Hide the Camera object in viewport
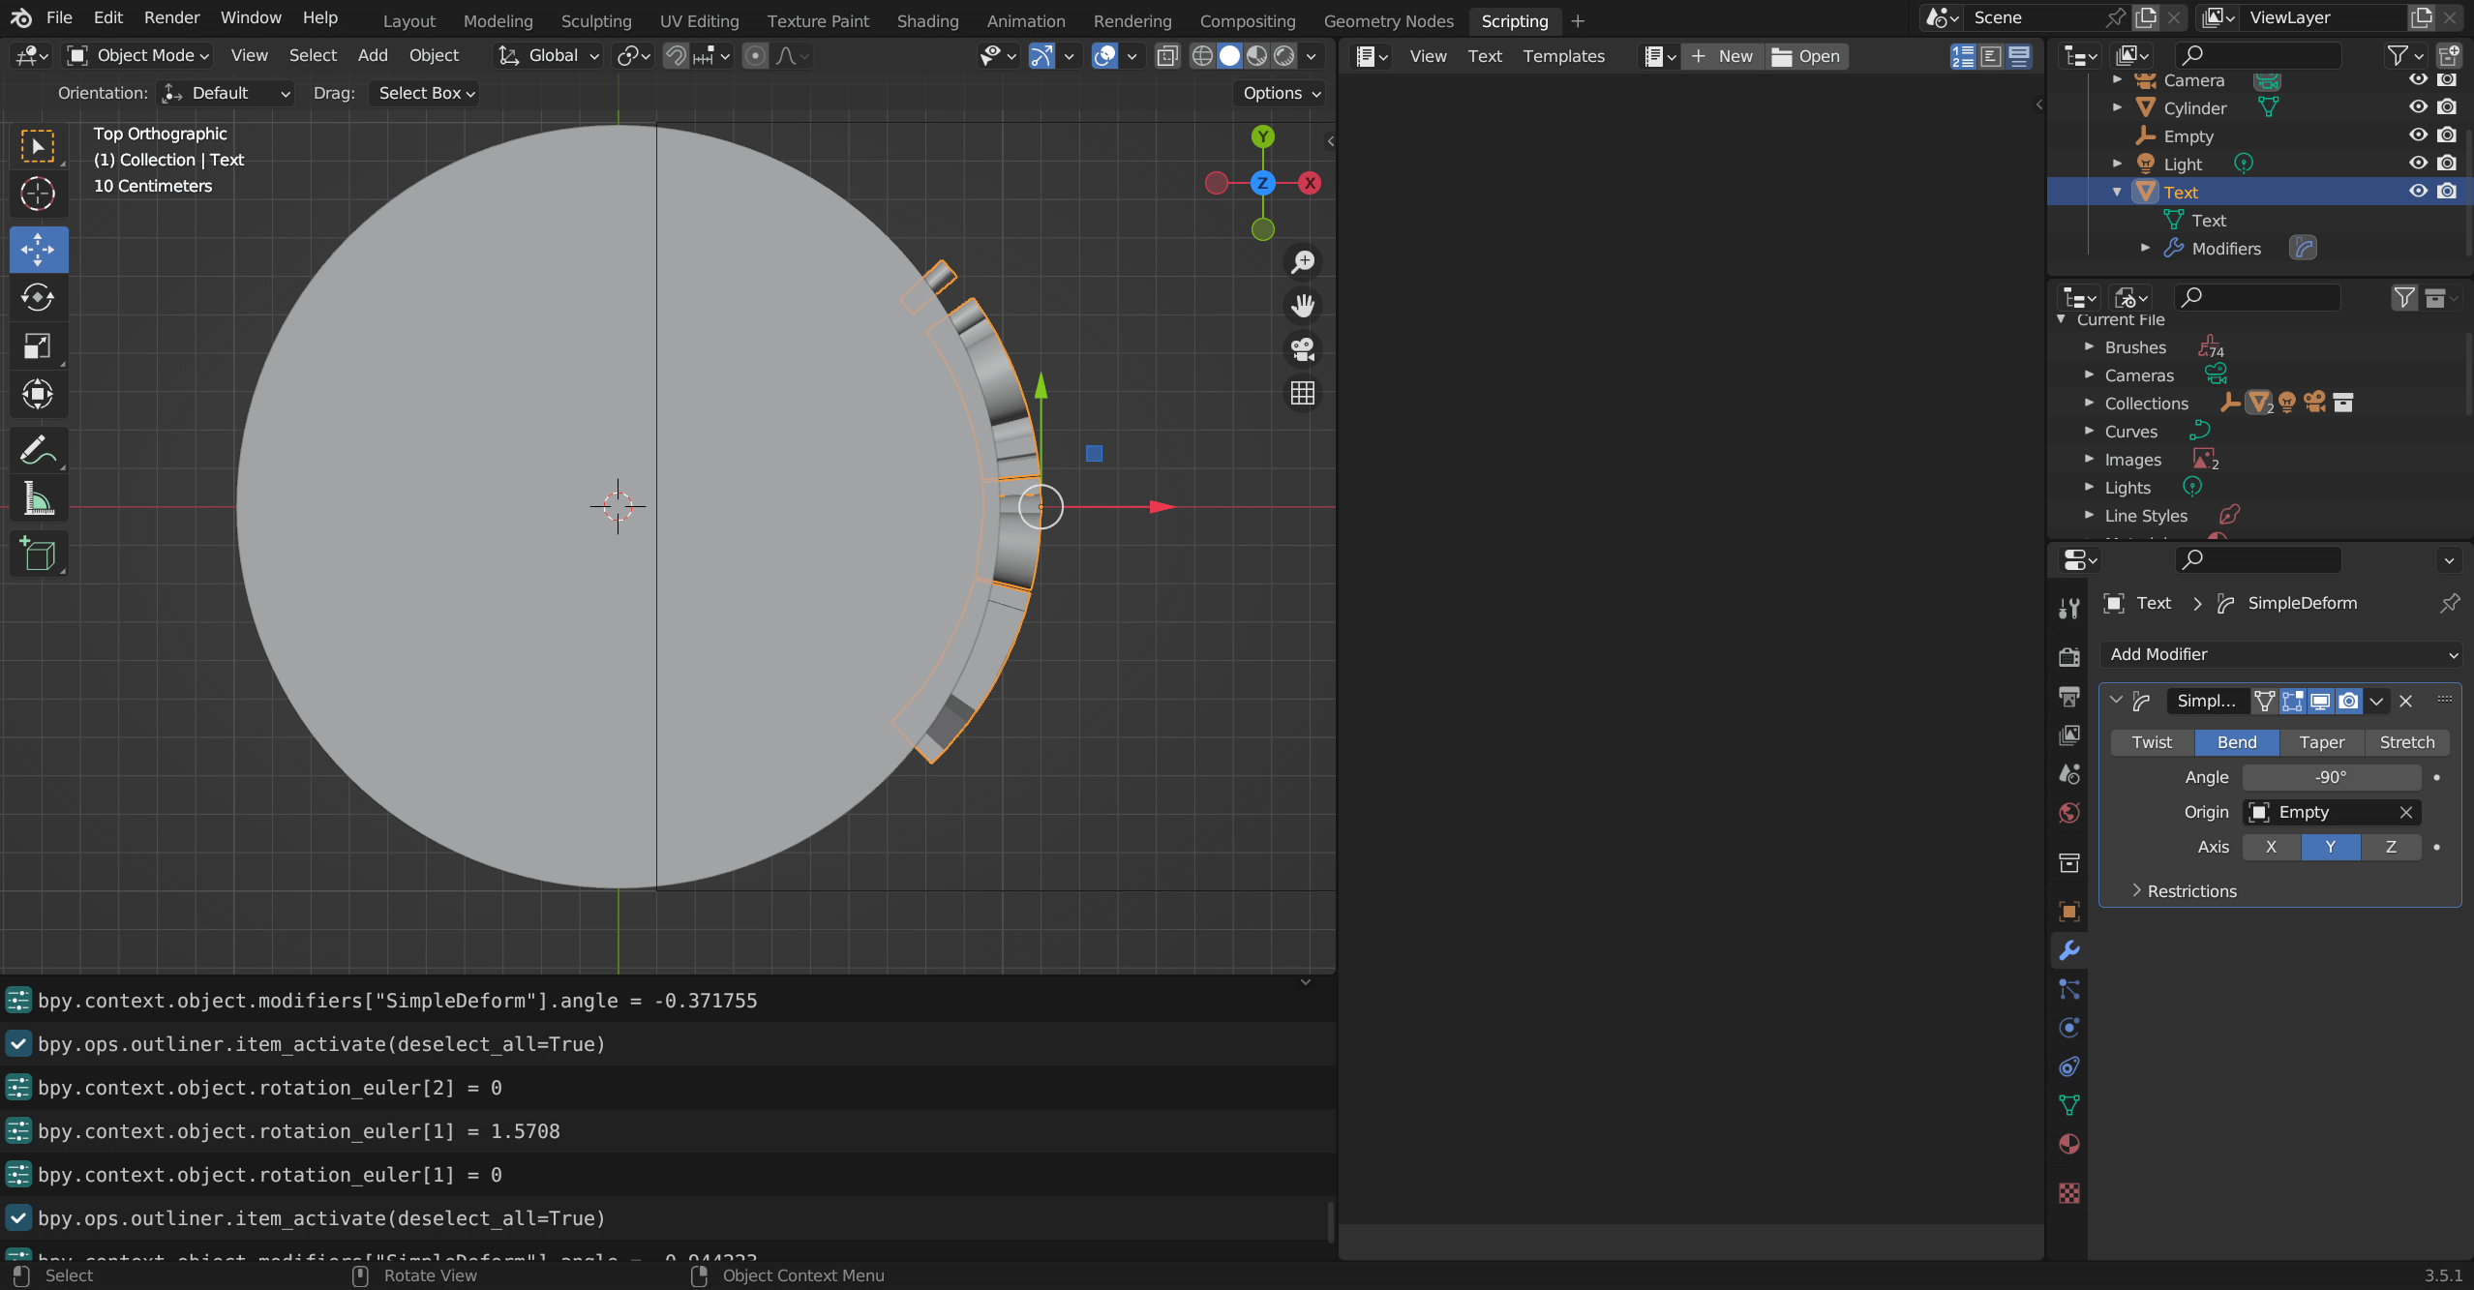Screen dimensions: 2474x1290 point(2418,80)
